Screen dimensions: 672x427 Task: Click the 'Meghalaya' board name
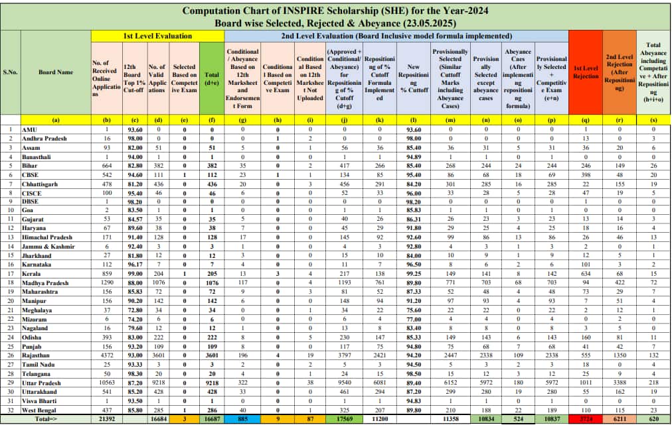tap(37, 310)
